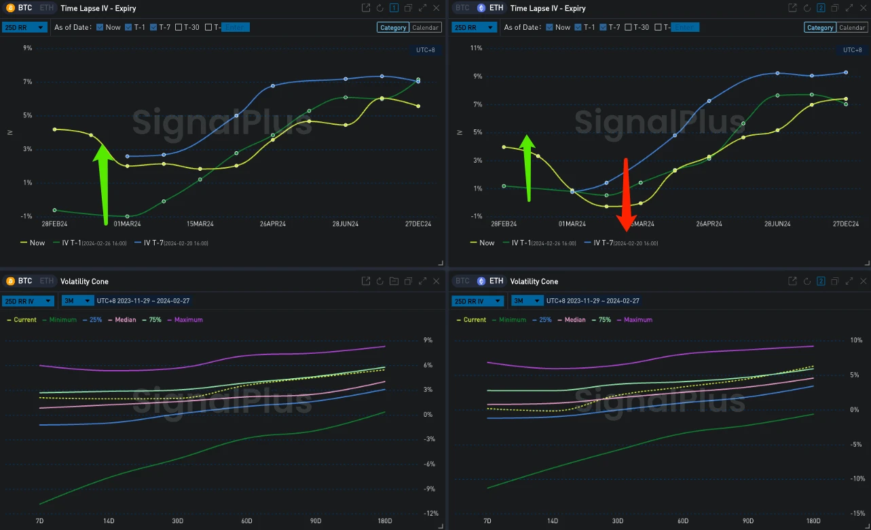Share the ETH Volatility Cone chart externally

click(792, 281)
